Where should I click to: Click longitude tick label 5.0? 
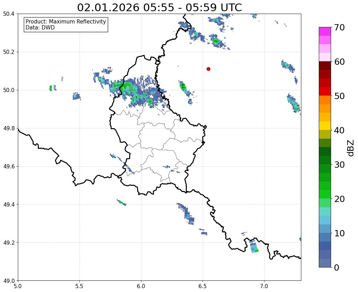[18, 286]
